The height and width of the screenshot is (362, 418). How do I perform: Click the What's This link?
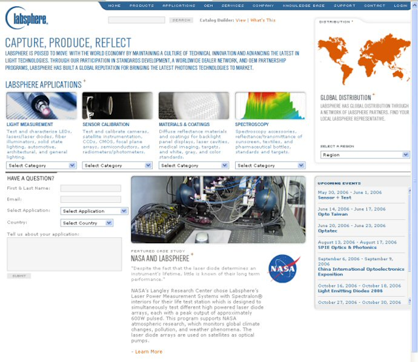[x=263, y=20]
